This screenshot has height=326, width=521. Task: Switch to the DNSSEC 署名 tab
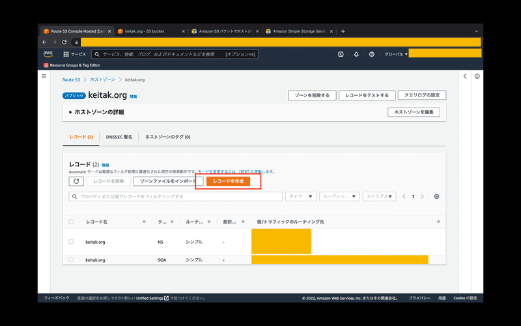119,137
